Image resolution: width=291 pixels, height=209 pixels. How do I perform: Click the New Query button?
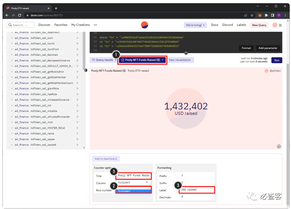point(259,25)
